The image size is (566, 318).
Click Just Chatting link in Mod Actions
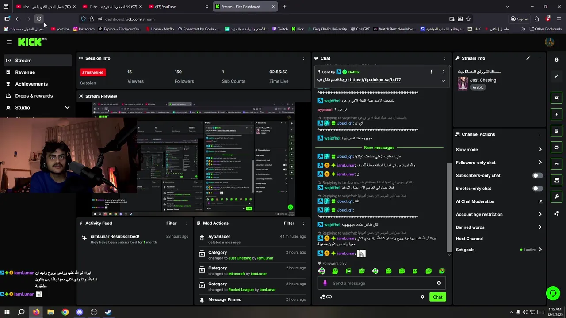(x=240, y=258)
